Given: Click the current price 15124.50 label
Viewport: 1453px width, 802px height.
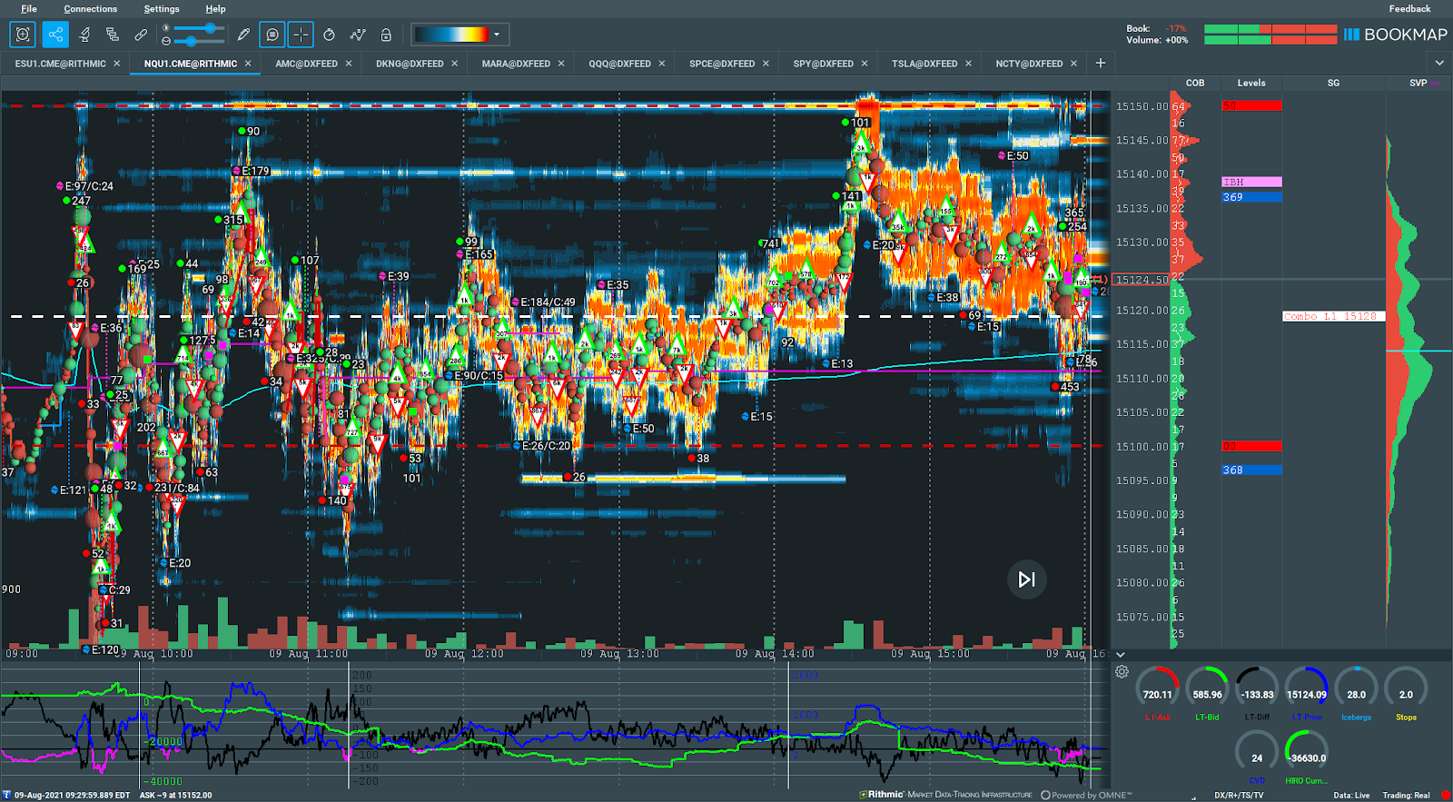Looking at the screenshot, I should pos(1141,280).
